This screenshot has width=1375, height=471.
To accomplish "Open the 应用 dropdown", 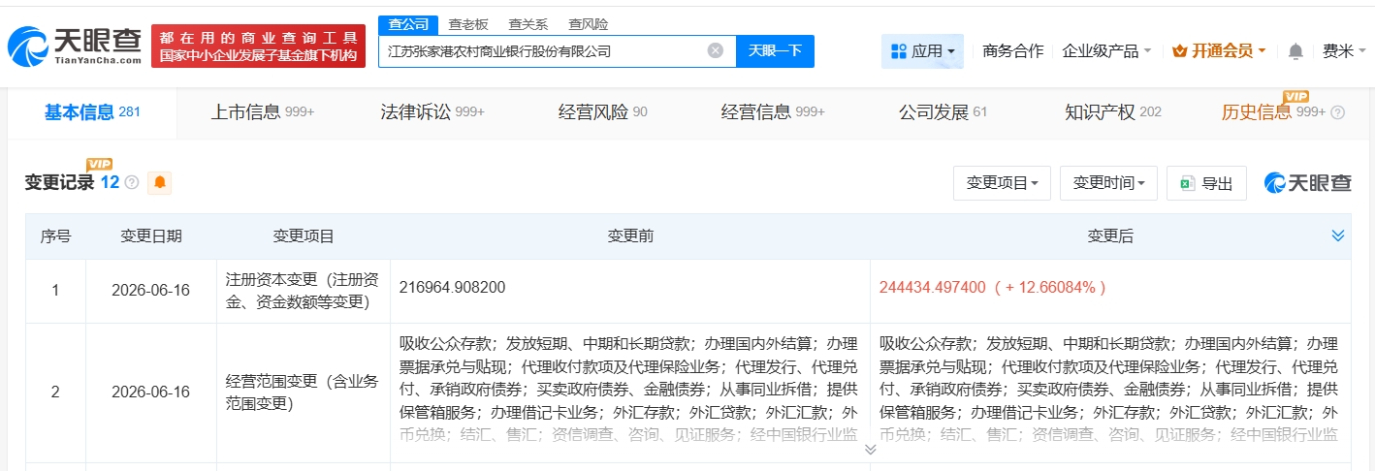I will [x=922, y=50].
